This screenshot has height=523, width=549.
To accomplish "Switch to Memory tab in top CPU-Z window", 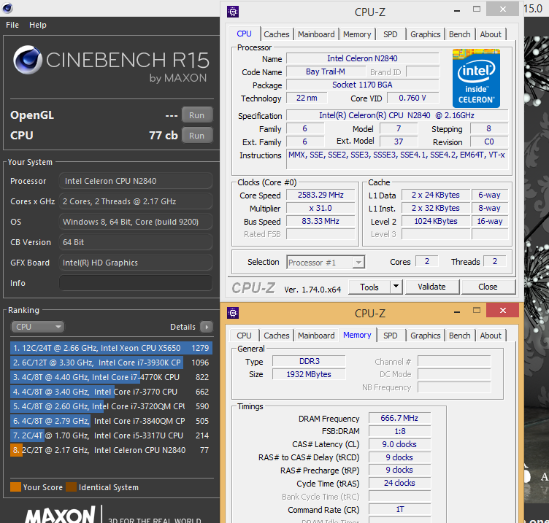I will tap(357, 34).
